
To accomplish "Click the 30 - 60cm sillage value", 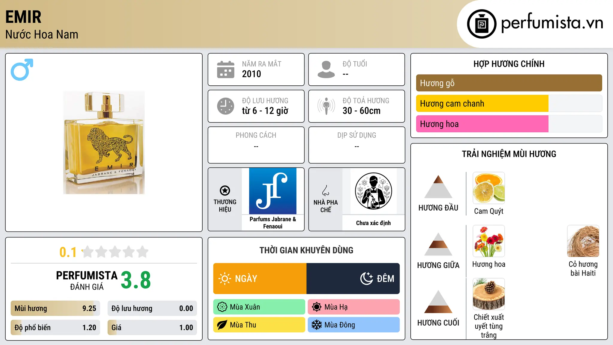I will [361, 111].
